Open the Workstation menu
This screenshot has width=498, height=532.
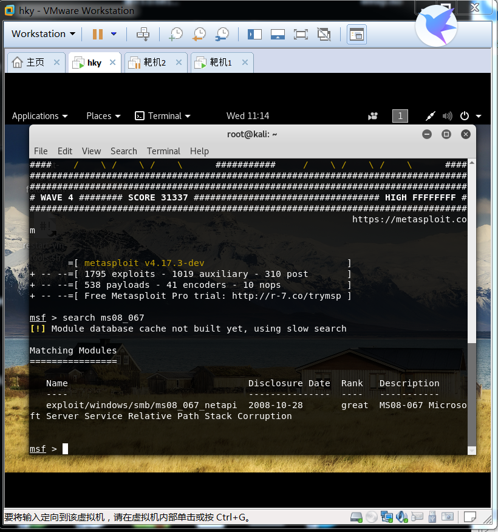pos(43,34)
